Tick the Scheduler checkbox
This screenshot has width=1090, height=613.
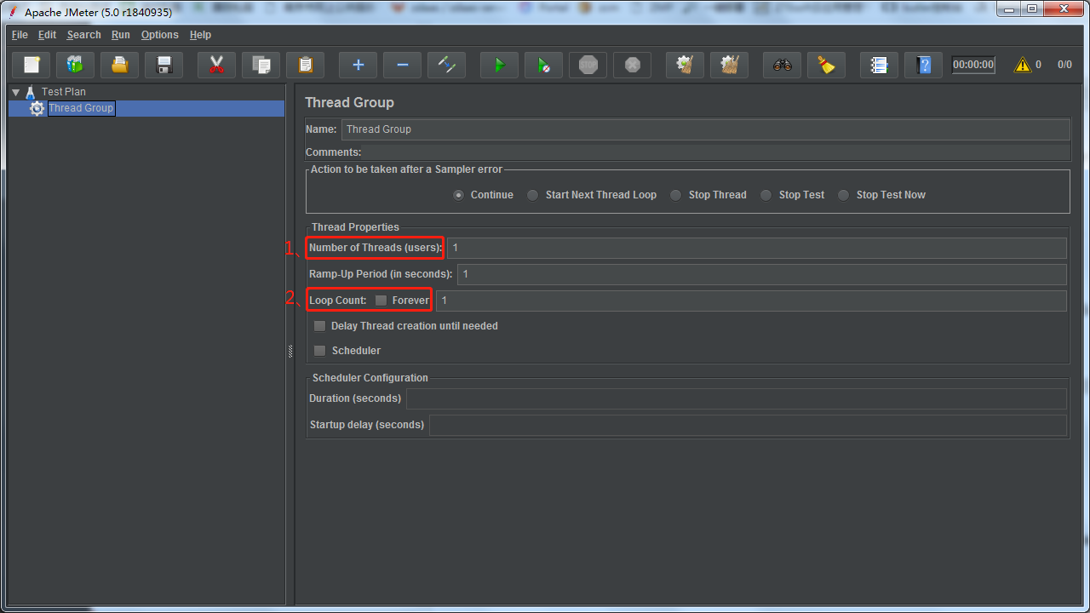319,351
